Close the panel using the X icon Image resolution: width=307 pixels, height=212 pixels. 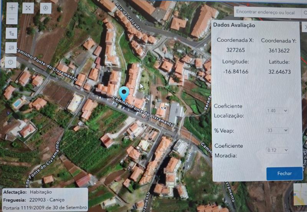pos(305,27)
